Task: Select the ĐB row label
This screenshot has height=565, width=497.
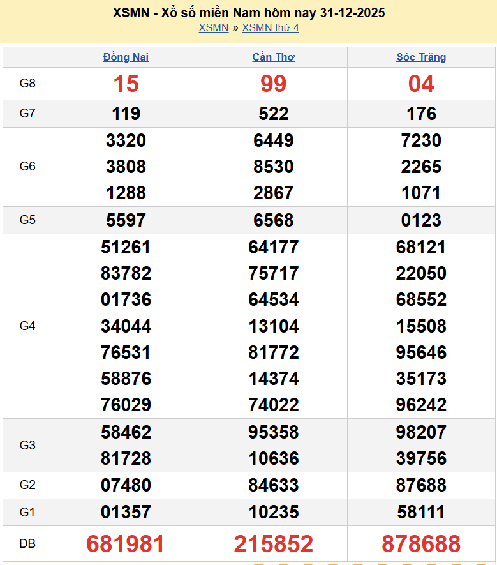Action: tap(27, 544)
